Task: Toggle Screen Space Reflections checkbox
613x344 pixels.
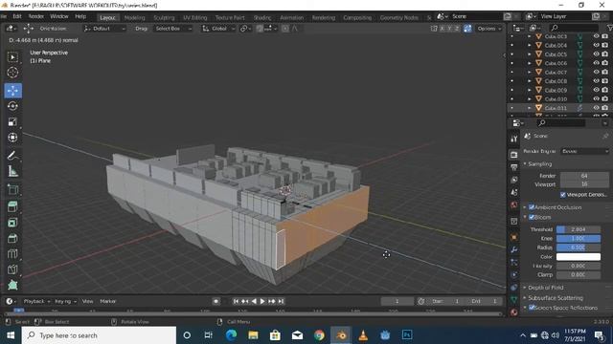Action: click(532, 308)
